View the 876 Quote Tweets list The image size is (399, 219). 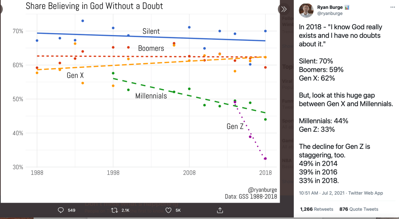pos(358,209)
